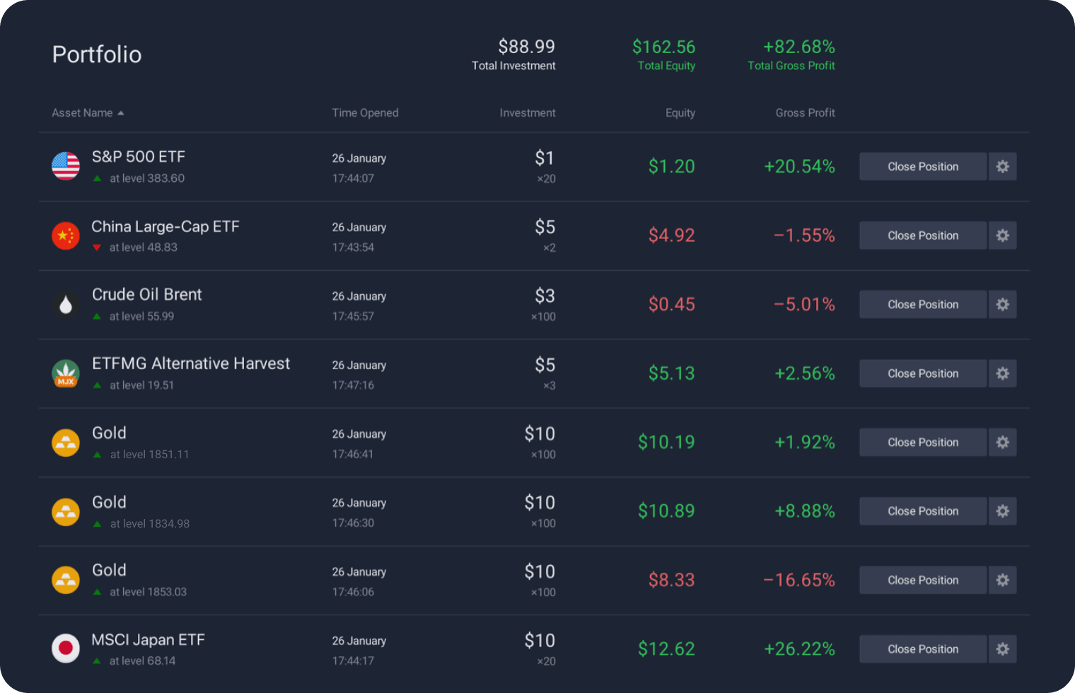Close the Gold position with −16.65% loss

coord(922,580)
